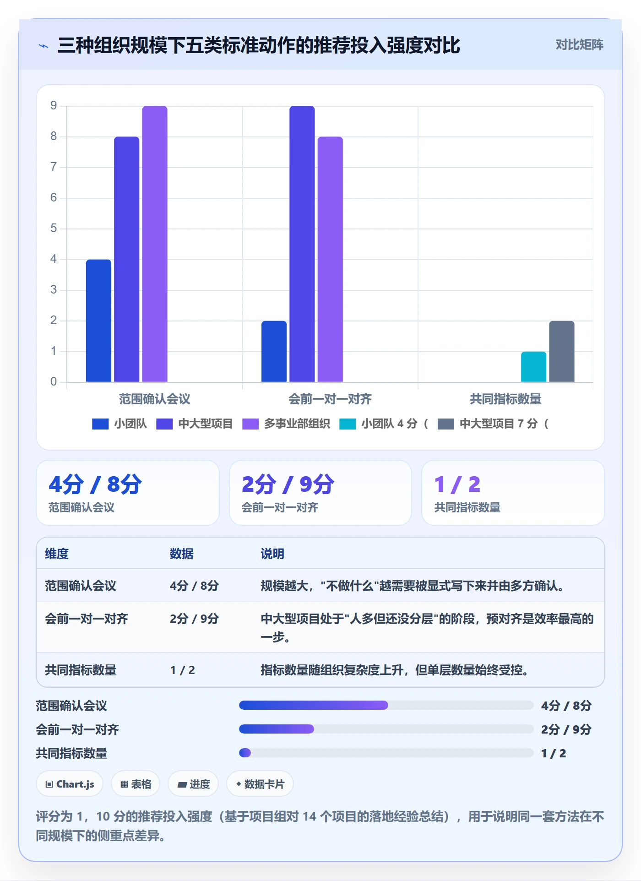The width and height of the screenshot is (641, 881).
Task: Click the footnote text starting 评分为
Action: pyautogui.click(x=320, y=826)
